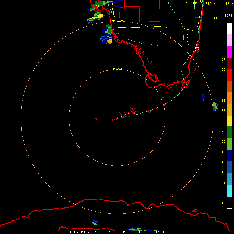This screenshot has width=234, height=234.
Task: Click the NEXLAB-College of DuPage credit text
Action: [x=209, y=3]
